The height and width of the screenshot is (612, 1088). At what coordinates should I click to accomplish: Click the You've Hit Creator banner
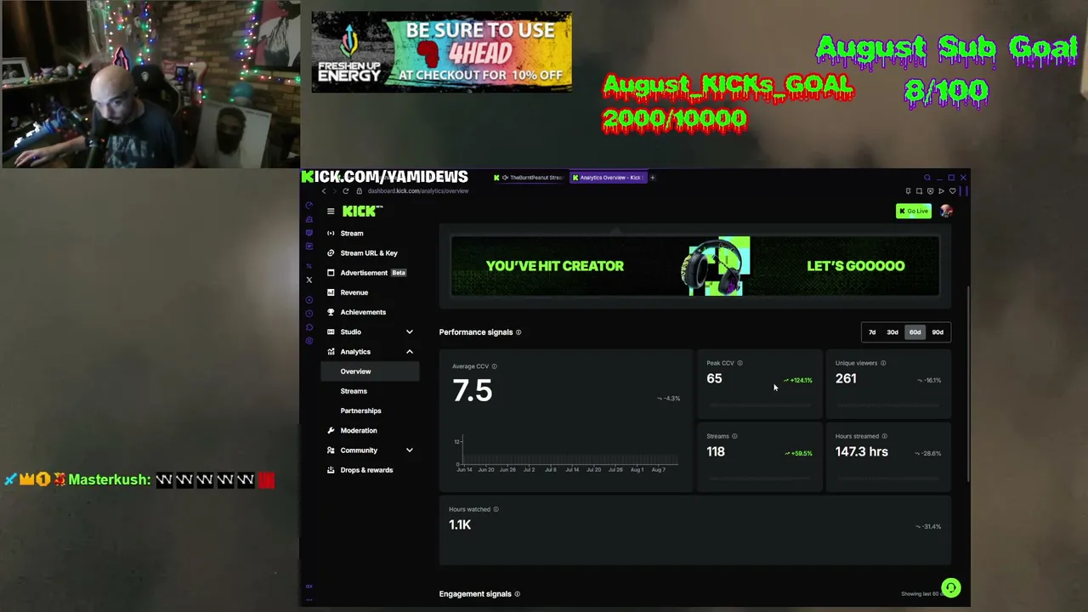(x=695, y=266)
